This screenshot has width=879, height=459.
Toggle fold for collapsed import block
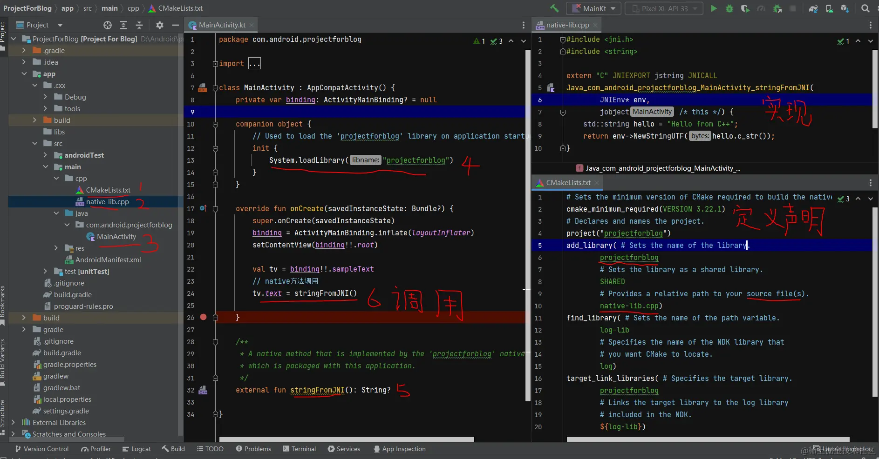(215, 64)
